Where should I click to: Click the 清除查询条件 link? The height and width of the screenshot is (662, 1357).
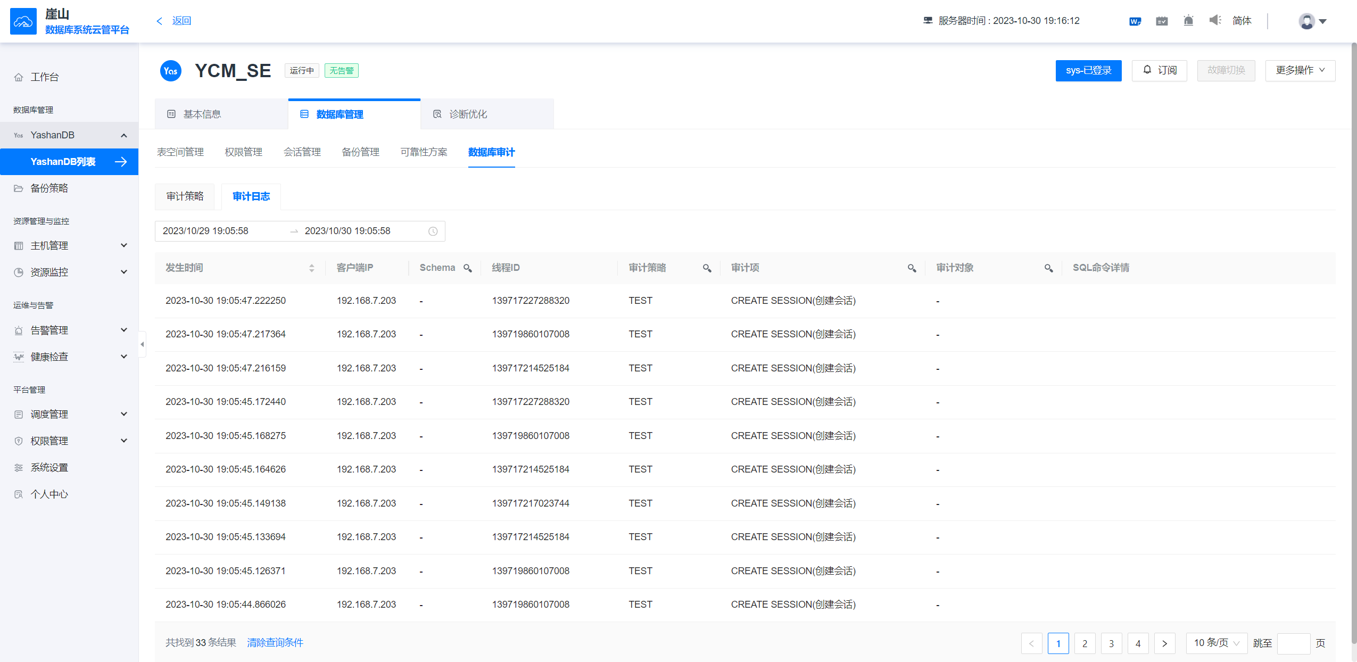point(275,643)
